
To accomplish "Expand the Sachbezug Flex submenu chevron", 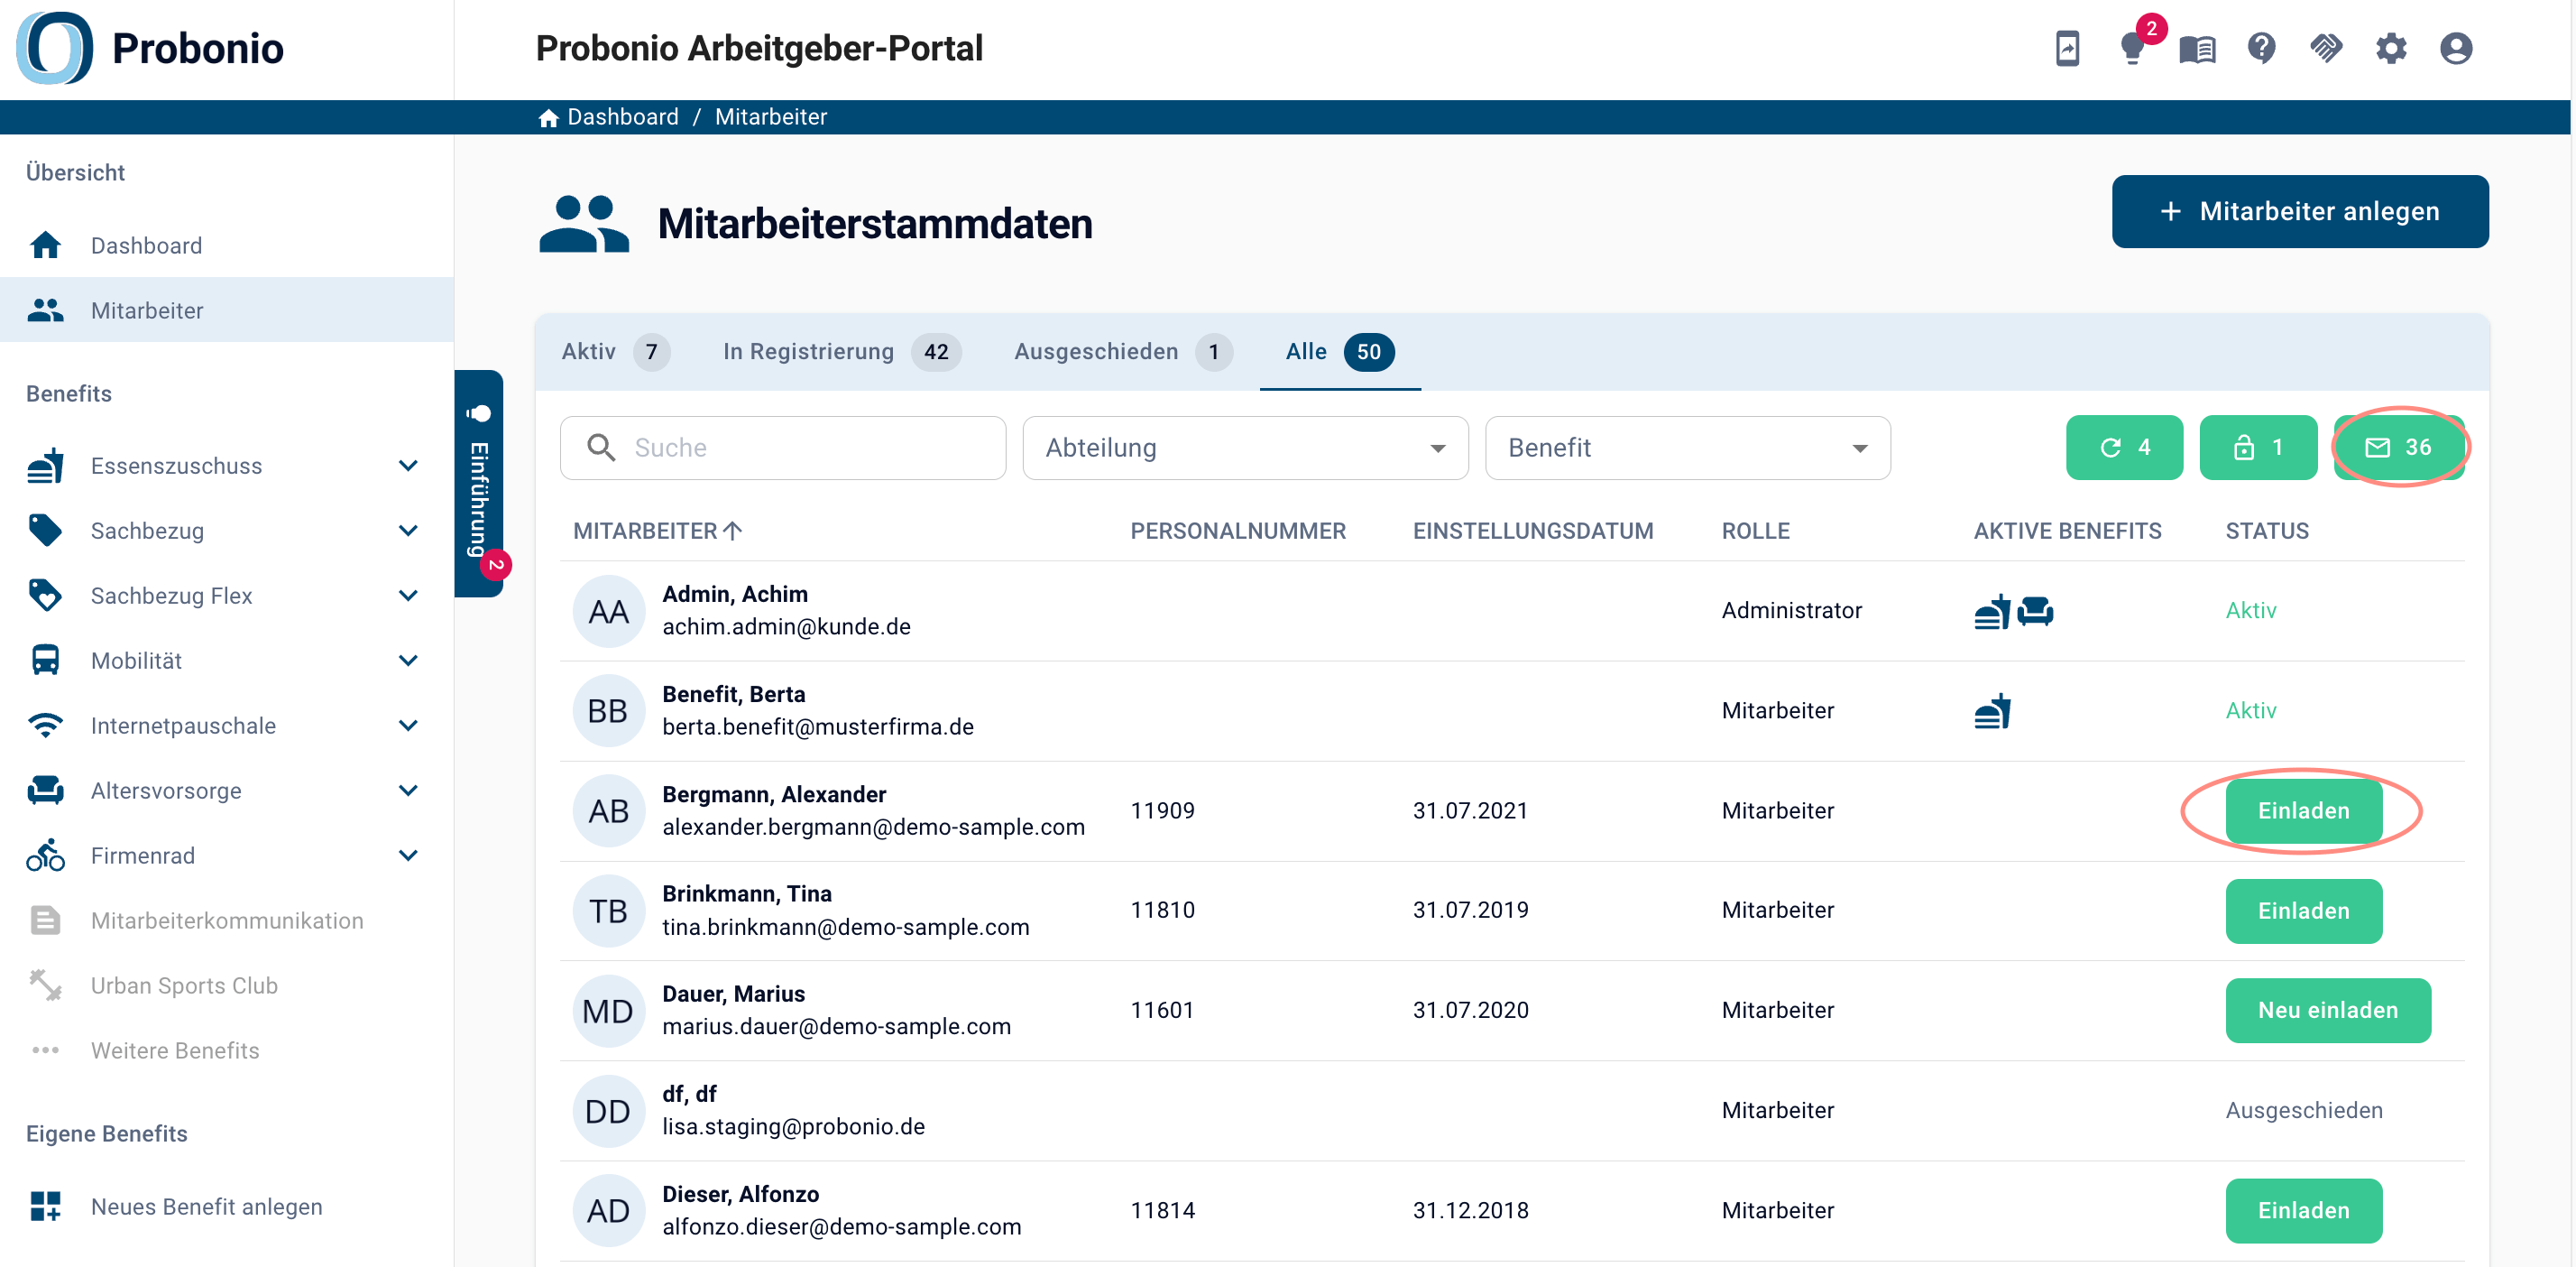I will [408, 596].
